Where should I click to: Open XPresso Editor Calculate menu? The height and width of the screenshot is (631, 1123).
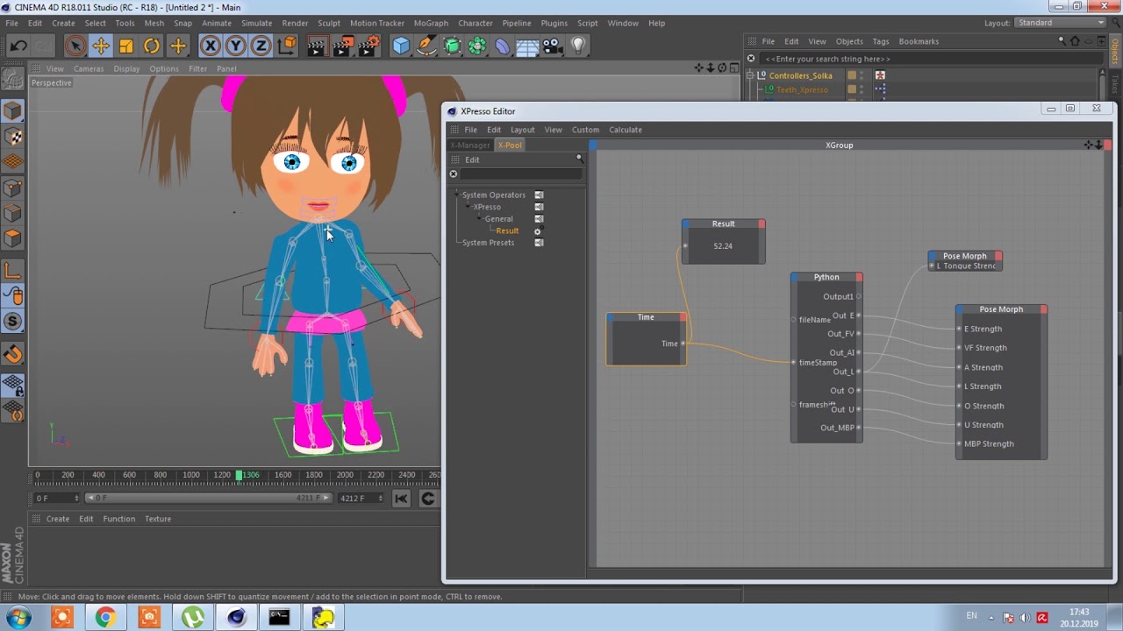click(x=626, y=130)
